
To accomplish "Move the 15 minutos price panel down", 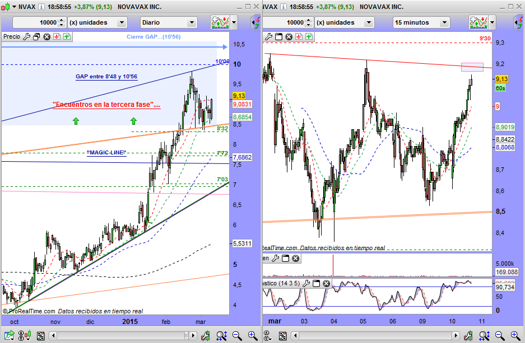I will 299,37.
